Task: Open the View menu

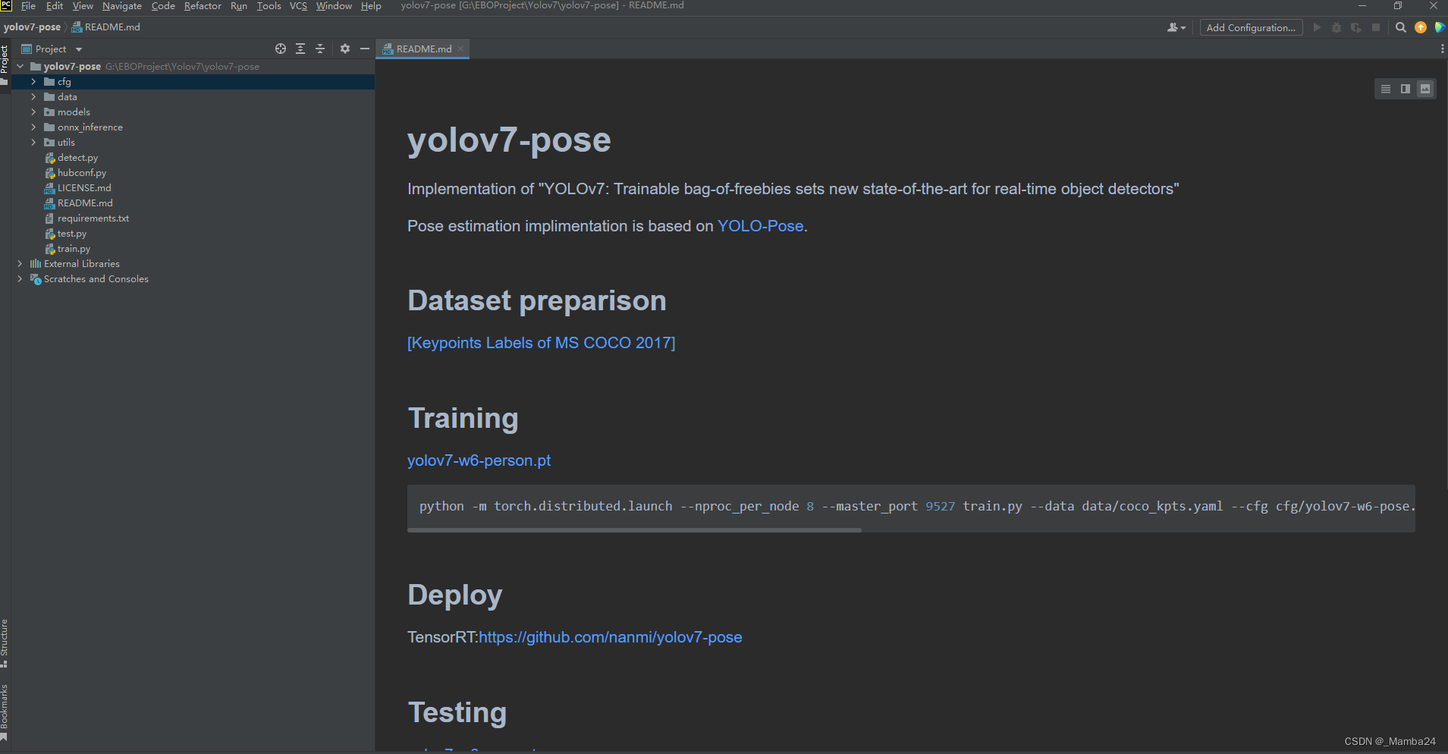Action: pos(83,6)
